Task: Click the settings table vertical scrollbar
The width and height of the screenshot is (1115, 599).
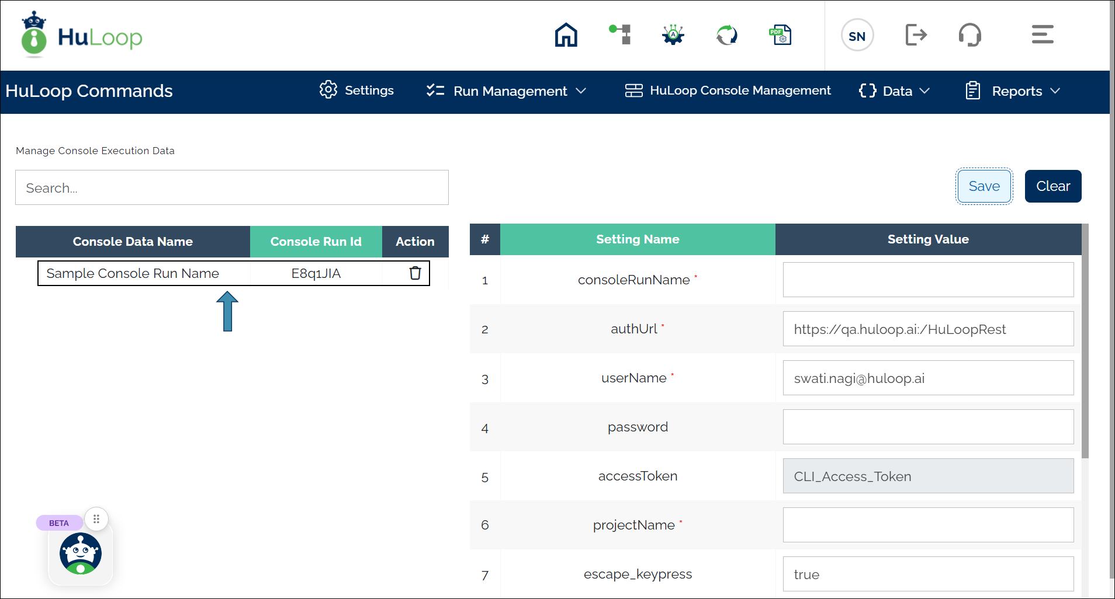Action: pos(1085,350)
